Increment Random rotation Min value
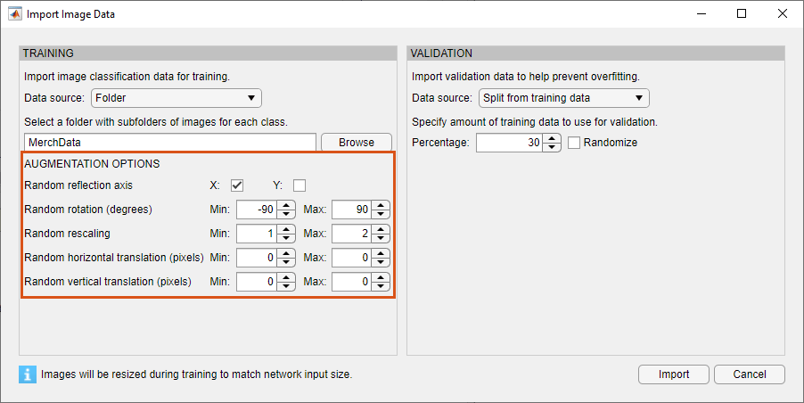The height and width of the screenshot is (403, 804). (286, 205)
